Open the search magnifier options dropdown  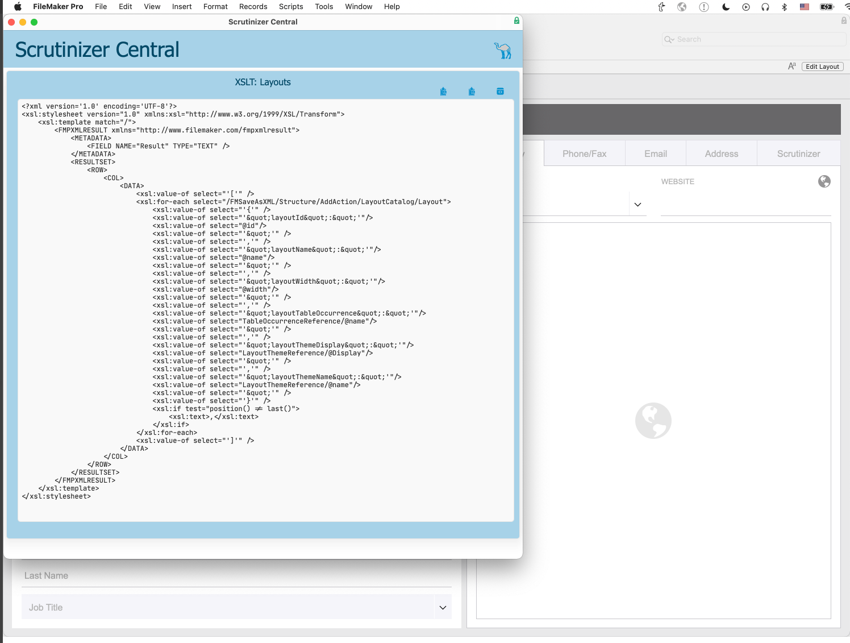click(x=669, y=39)
